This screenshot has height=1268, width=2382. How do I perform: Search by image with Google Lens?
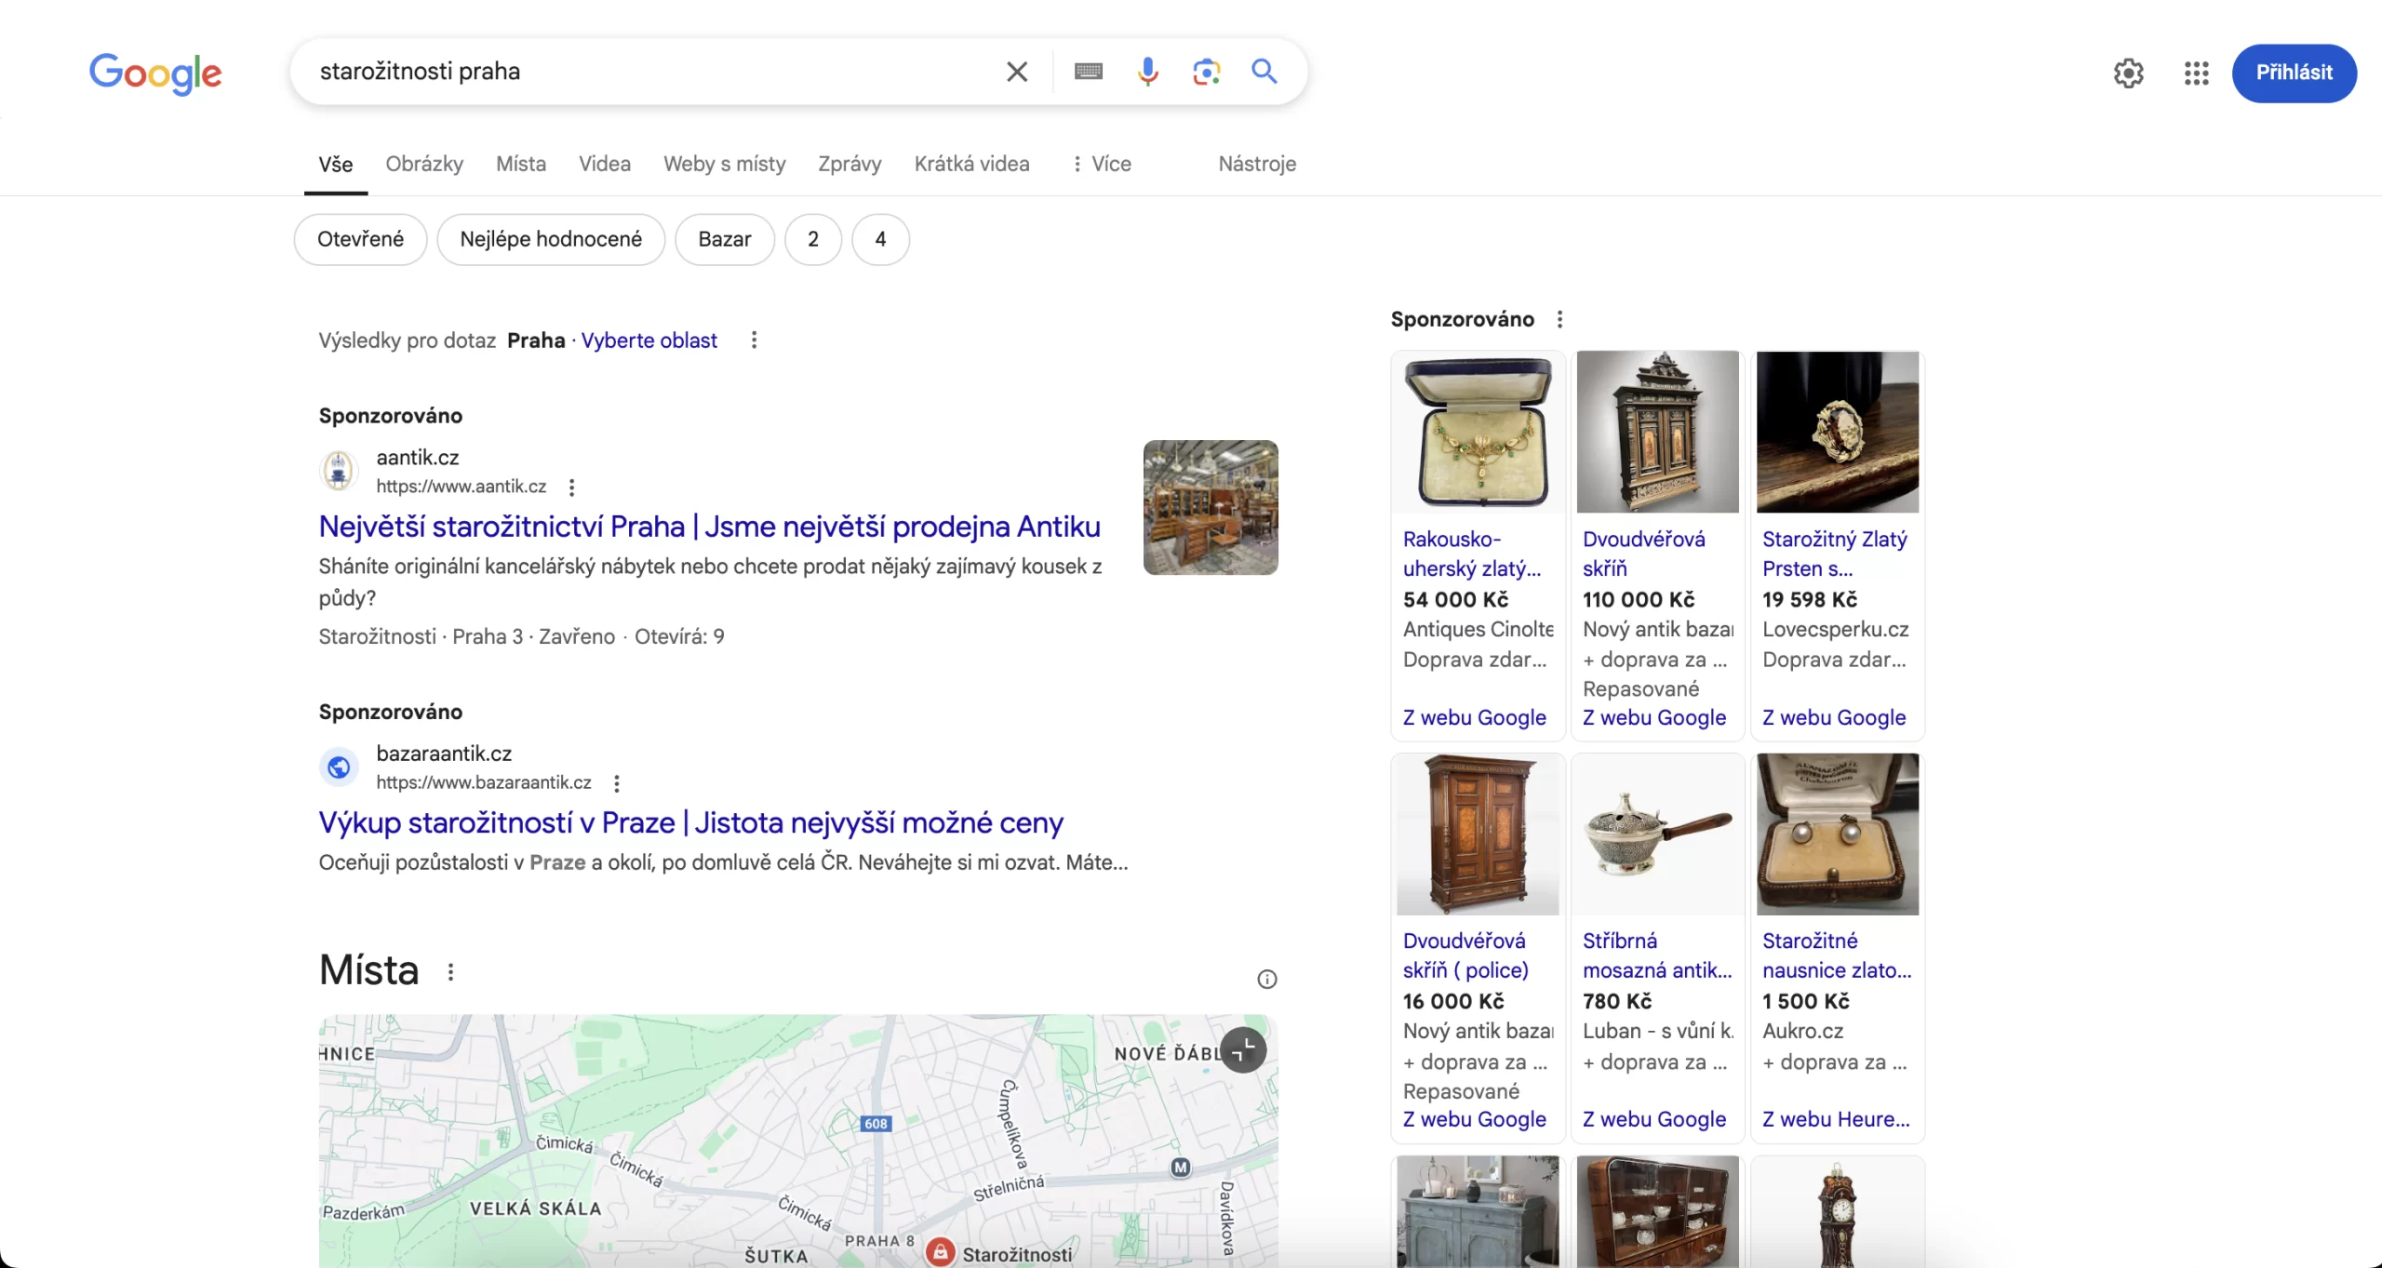pyautogui.click(x=1206, y=72)
